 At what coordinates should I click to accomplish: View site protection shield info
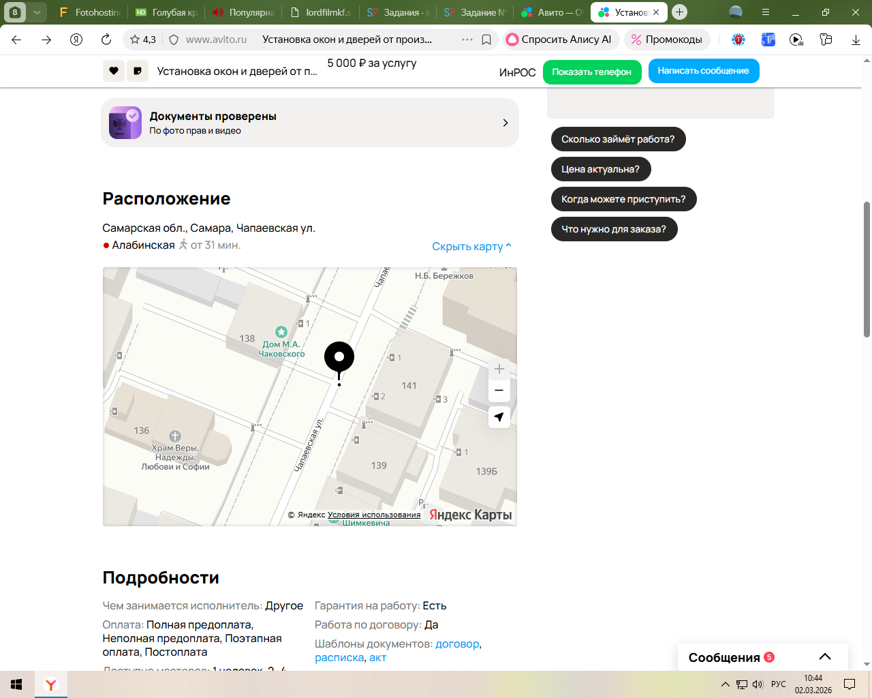point(174,40)
